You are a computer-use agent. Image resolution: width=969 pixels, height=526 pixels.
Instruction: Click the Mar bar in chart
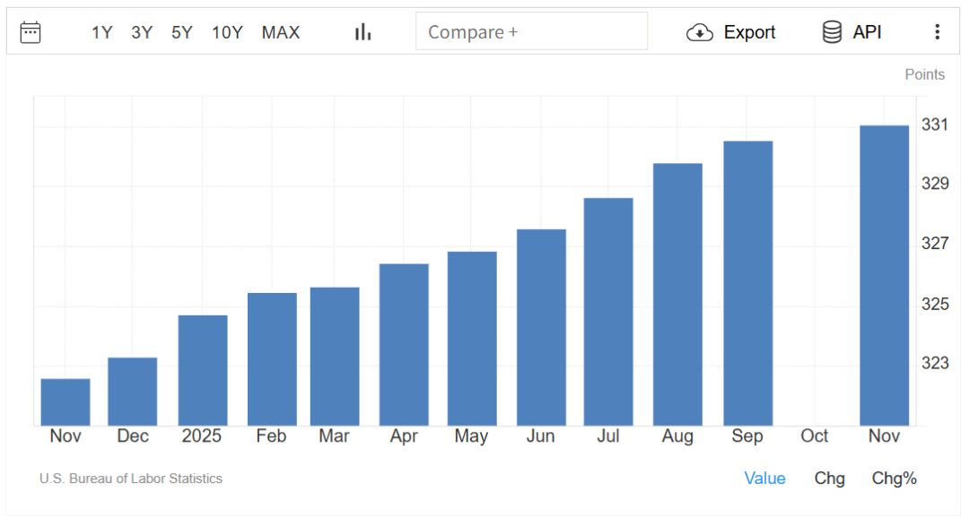tap(335, 357)
